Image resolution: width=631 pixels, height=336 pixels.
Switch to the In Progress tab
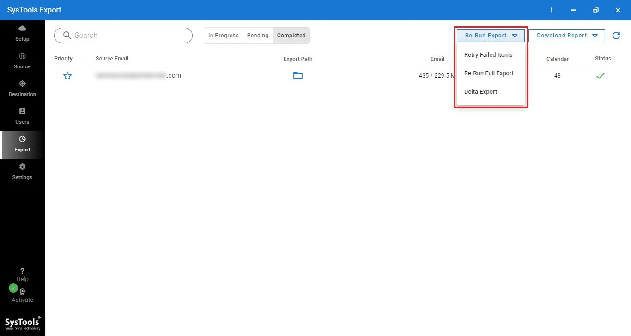[x=223, y=36]
